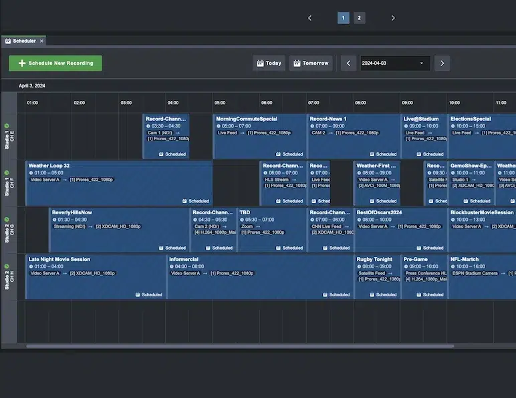Click the Scheduled icon on Informercial
Screen dimensions: 516x398
325,294
